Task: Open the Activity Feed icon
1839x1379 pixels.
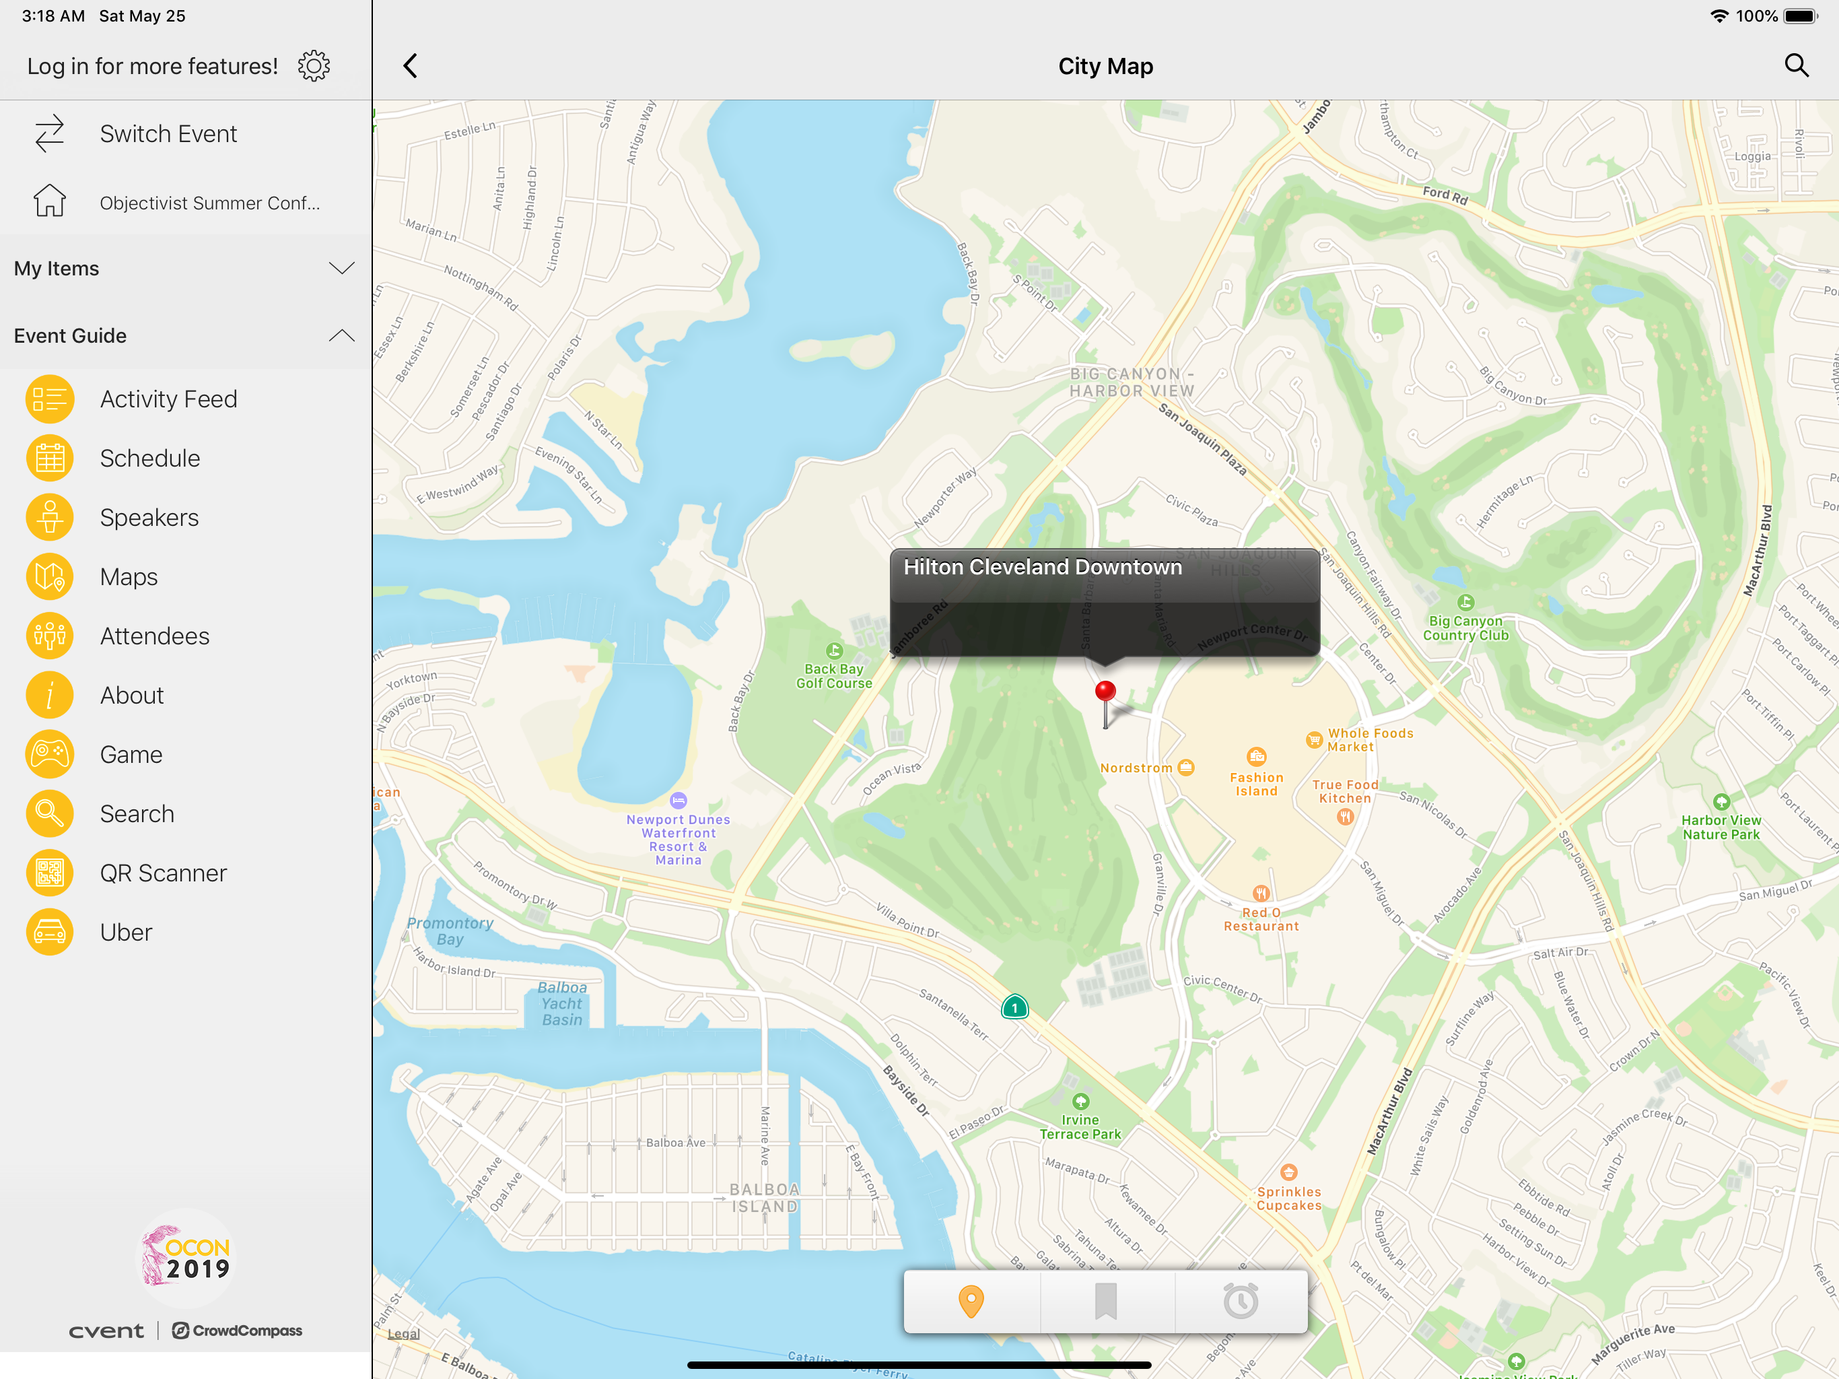Action: point(50,399)
